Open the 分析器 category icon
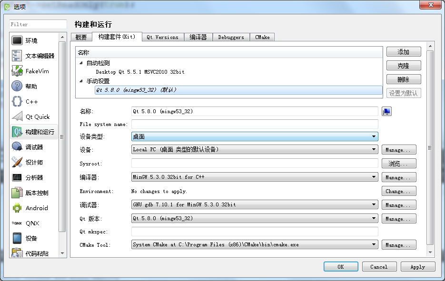Viewport: 445px width, 281px height. coord(17,177)
